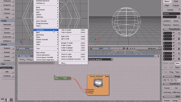The width and height of the screenshot is (181, 102).
Task: Switch transform mode to Plane
Action: pyautogui.click(x=177, y=67)
